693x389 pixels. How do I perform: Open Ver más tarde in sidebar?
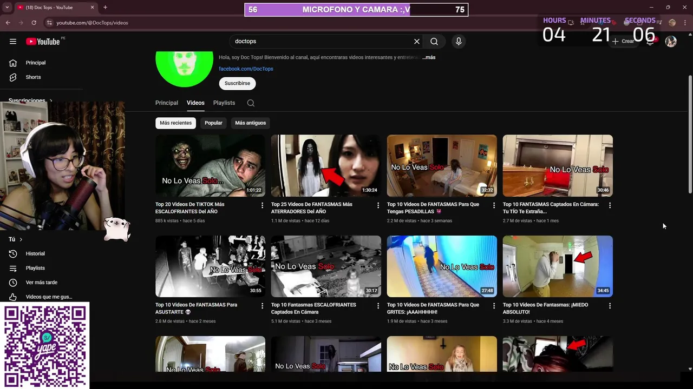(41, 283)
